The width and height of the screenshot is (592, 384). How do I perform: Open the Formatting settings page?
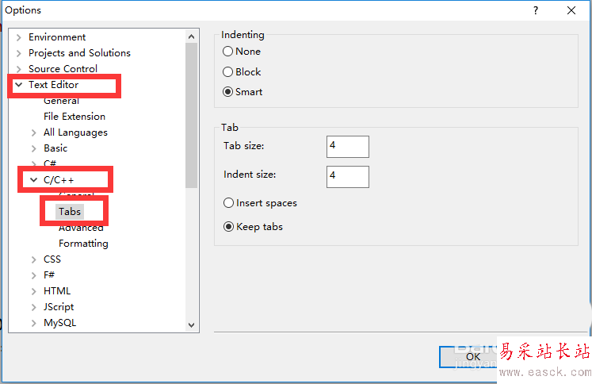(x=83, y=244)
